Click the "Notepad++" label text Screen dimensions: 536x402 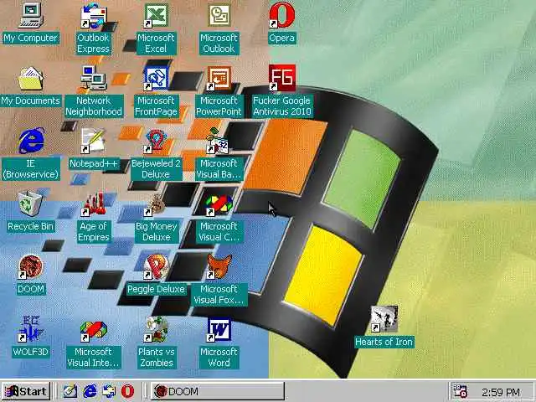[94, 164]
